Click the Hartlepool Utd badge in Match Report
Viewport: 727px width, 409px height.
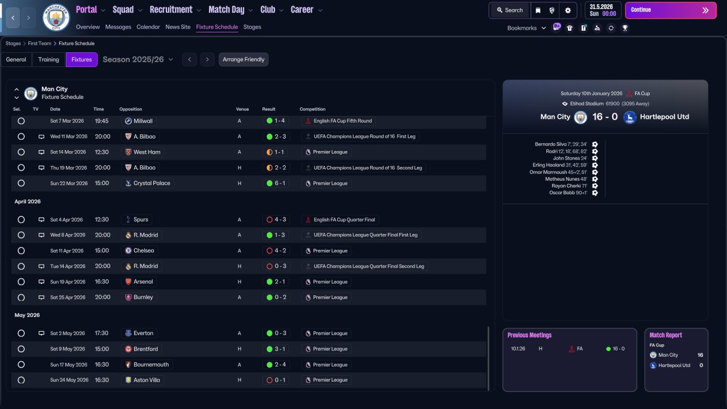click(x=653, y=365)
